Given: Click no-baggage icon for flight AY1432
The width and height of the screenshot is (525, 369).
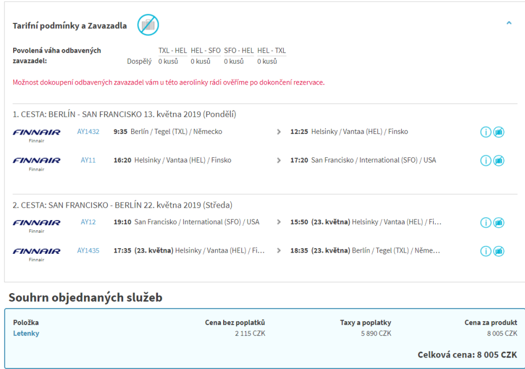Looking at the screenshot, I should 499,132.
